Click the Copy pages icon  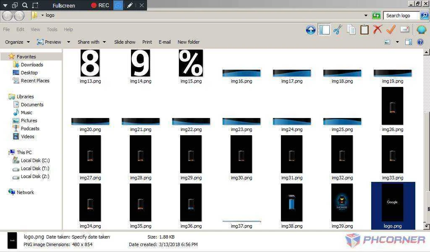click(x=351, y=30)
